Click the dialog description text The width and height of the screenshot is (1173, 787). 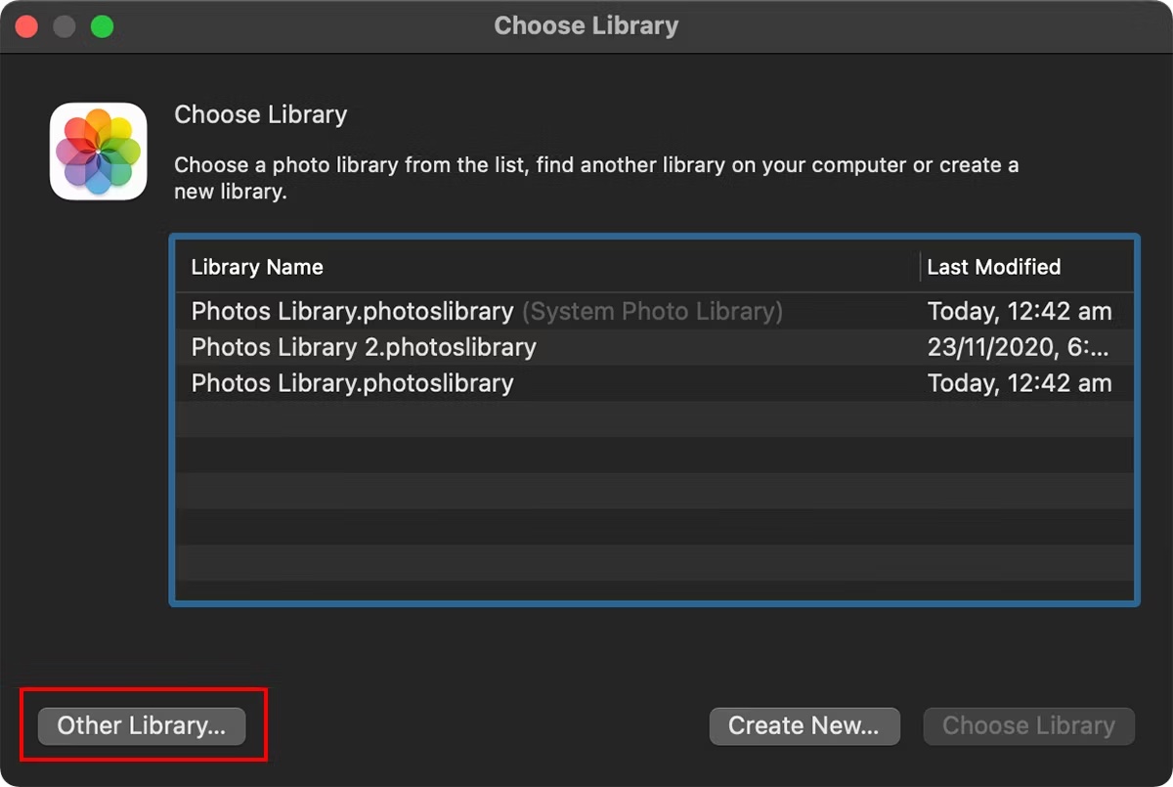coord(596,177)
